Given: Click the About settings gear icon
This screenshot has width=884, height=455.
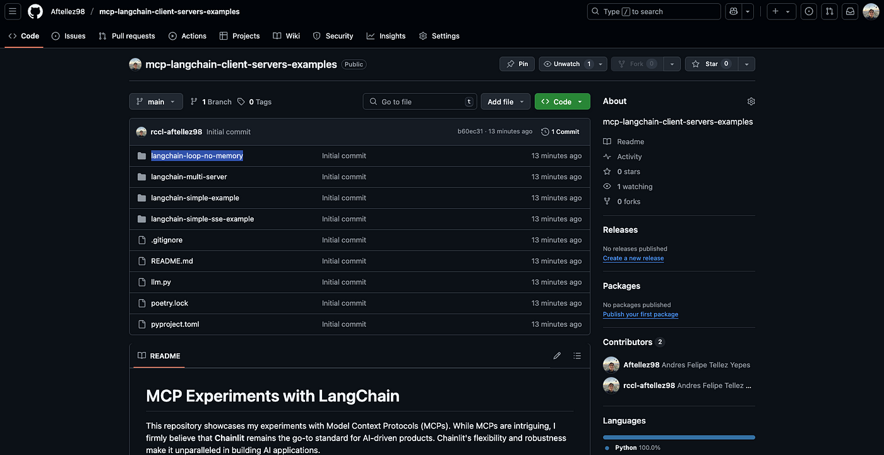Looking at the screenshot, I should click(751, 102).
